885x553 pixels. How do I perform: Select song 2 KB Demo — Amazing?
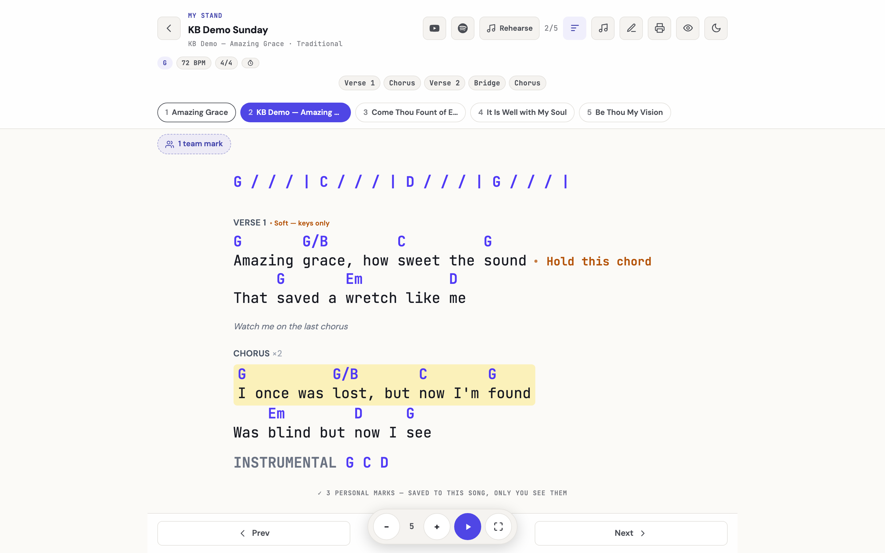(295, 112)
